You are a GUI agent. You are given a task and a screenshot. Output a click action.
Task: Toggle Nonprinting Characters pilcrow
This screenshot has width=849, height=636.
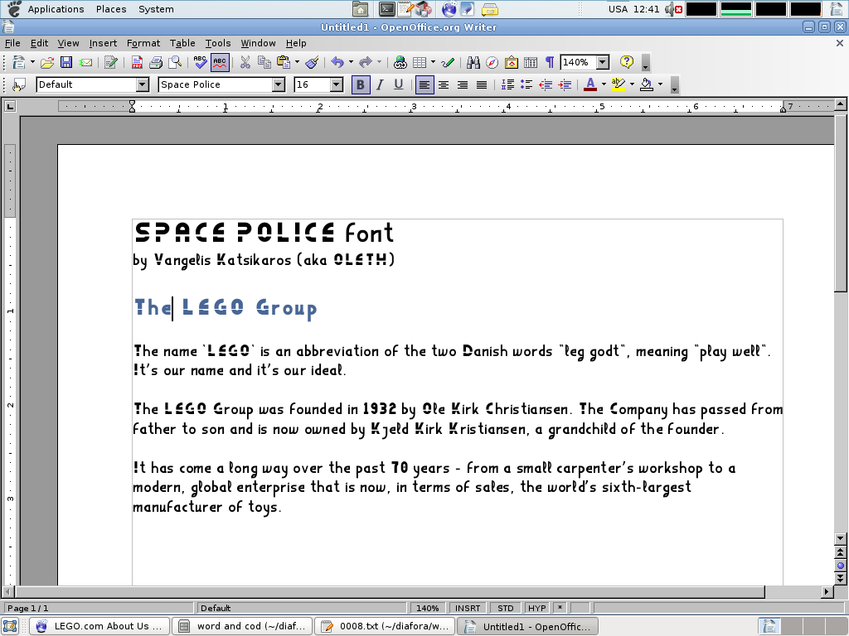coord(550,63)
